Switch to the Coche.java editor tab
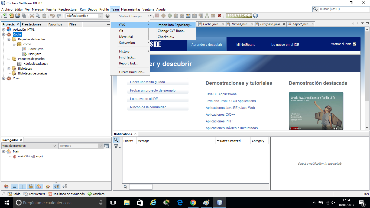The image size is (370, 208). (210, 24)
